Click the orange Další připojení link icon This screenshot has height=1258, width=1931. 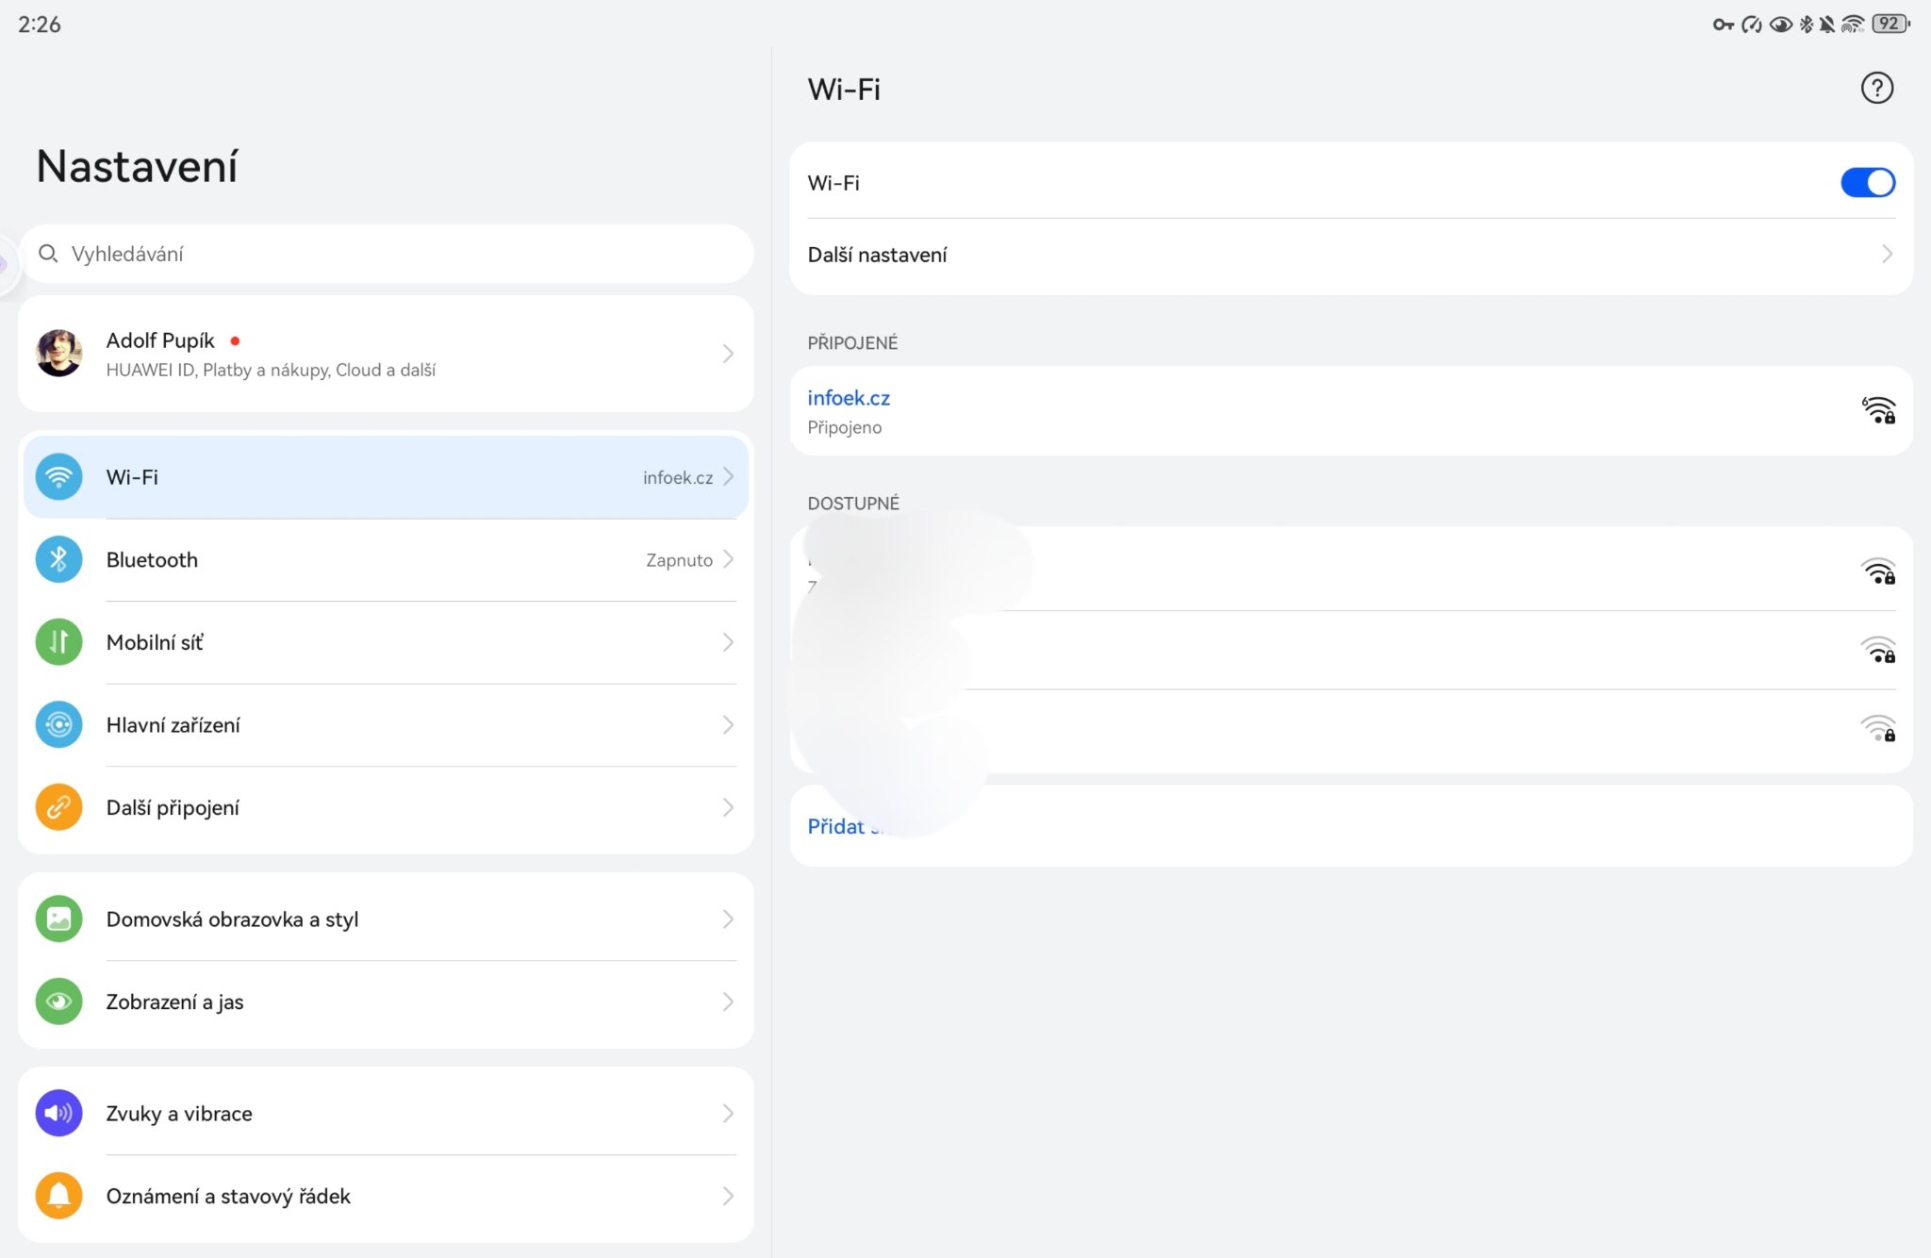pos(58,807)
